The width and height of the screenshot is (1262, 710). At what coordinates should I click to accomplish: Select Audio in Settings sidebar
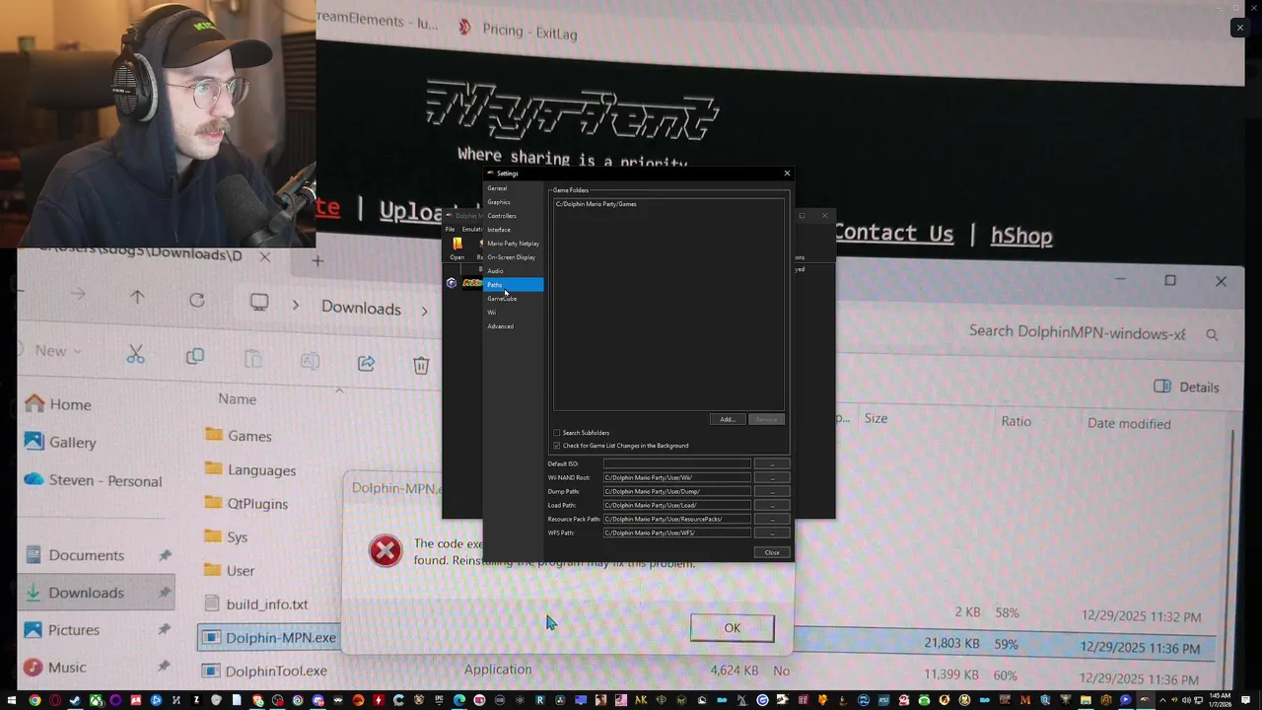coord(513,271)
